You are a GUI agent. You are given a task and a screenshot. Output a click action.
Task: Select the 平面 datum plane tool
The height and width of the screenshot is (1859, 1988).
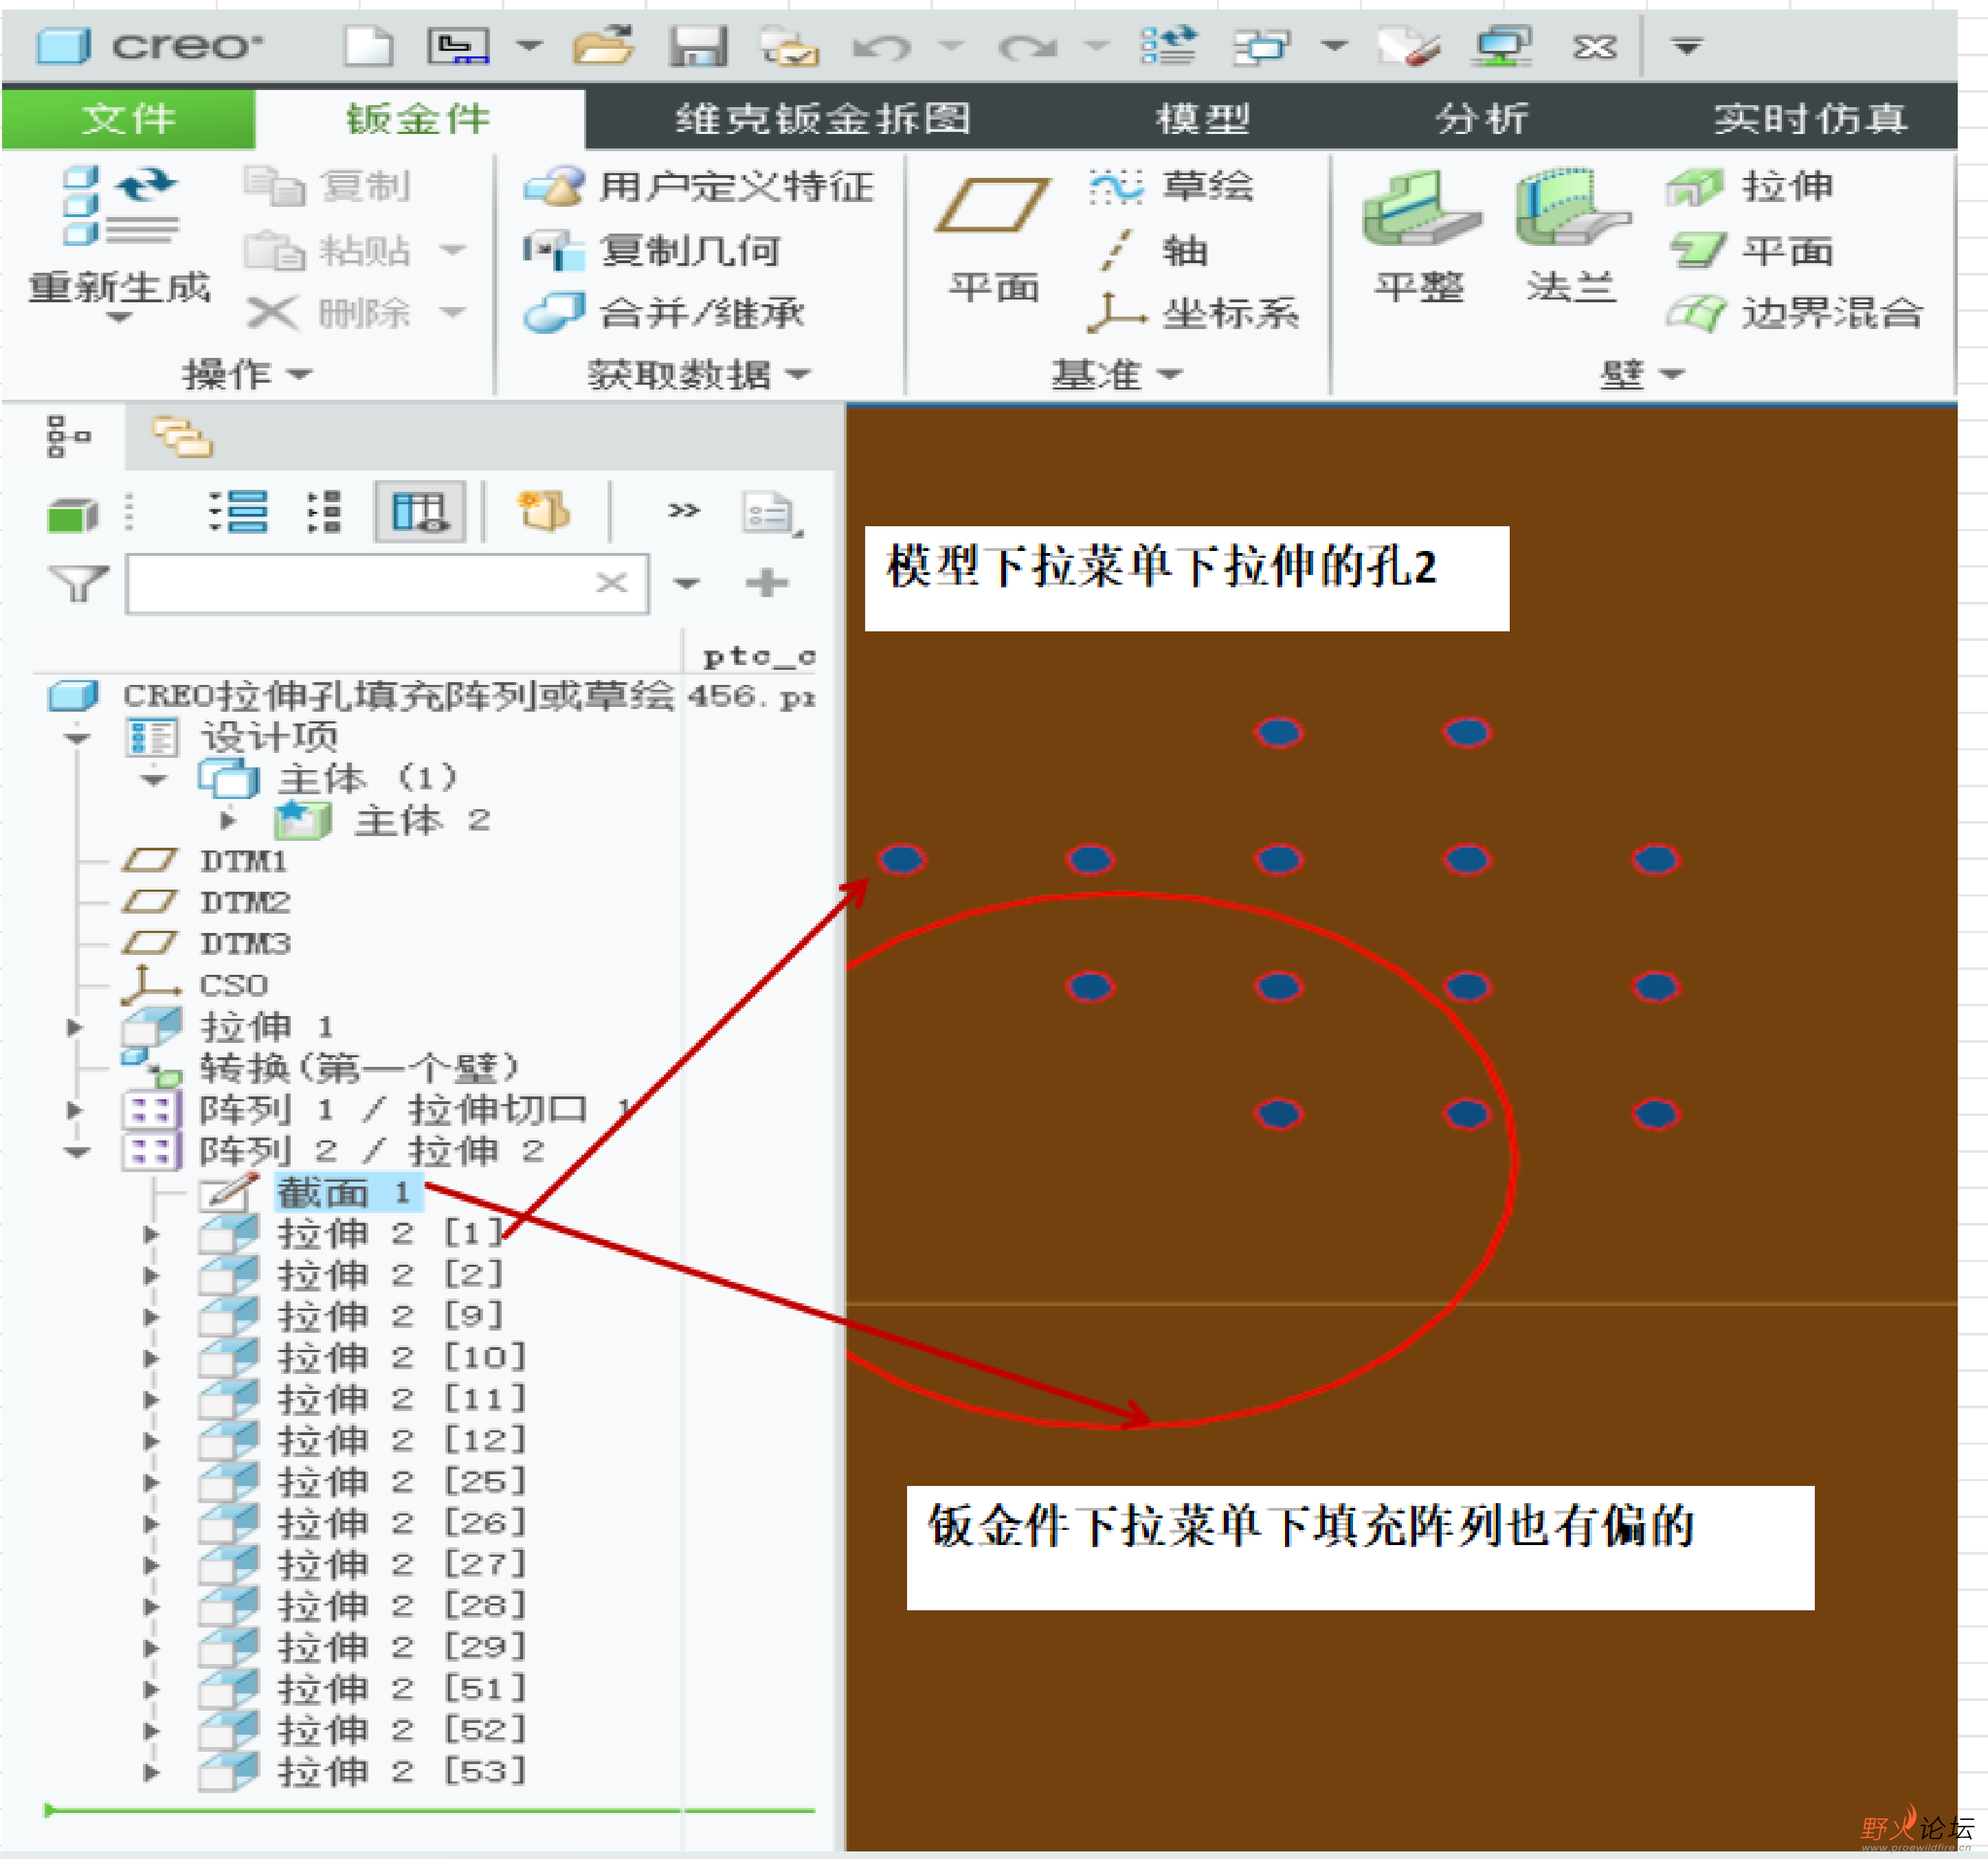point(993,240)
